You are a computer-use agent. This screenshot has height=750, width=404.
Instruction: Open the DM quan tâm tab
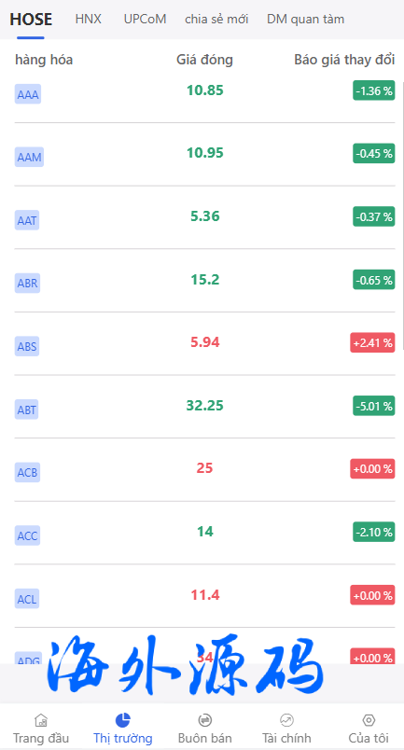(x=305, y=20)
